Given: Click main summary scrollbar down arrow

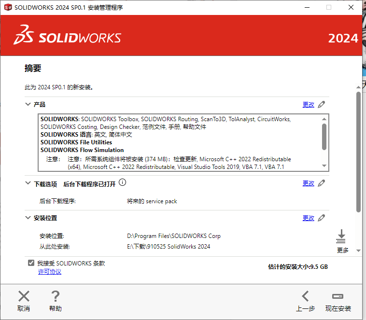Looking at the screenshot, I should tap(359, 250).
